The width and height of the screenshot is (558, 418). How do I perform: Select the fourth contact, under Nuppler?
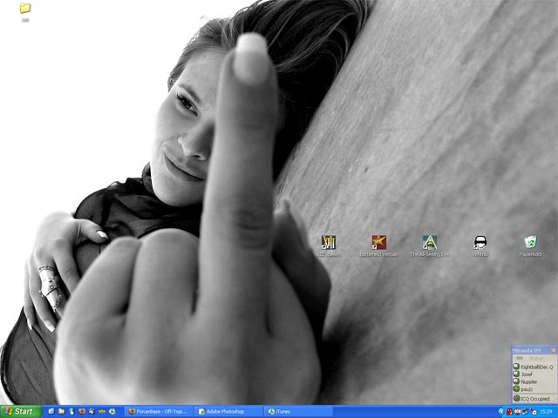[533, 389]
